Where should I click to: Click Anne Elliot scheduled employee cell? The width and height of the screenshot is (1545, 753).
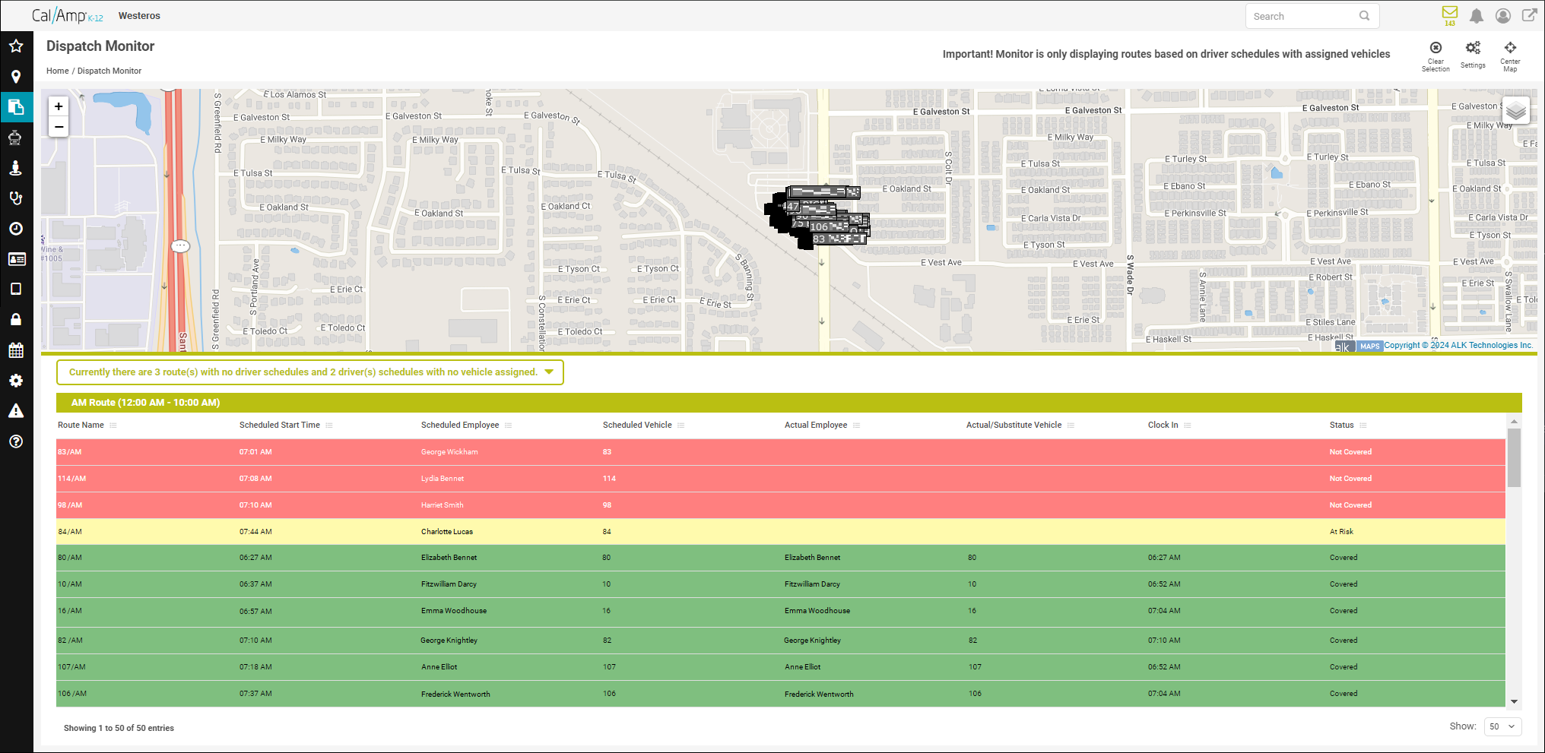coord(439,667)
